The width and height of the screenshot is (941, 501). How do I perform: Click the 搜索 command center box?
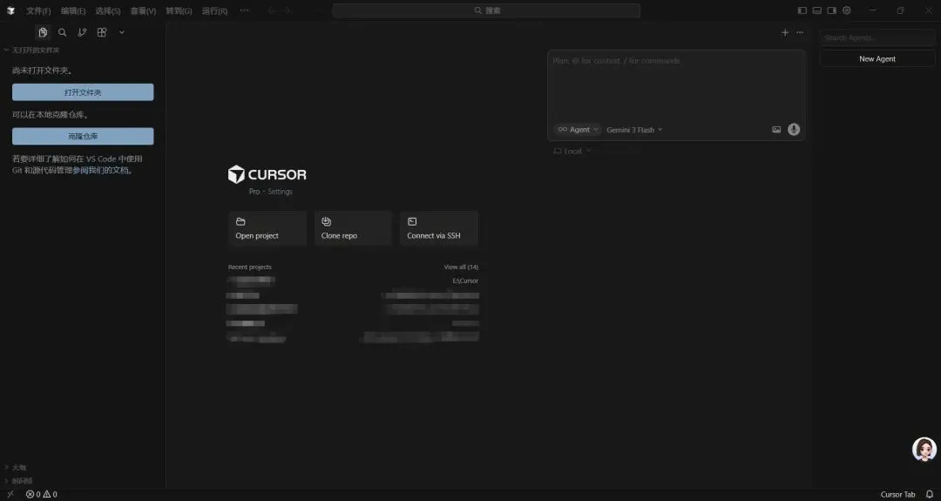[486, 10]
